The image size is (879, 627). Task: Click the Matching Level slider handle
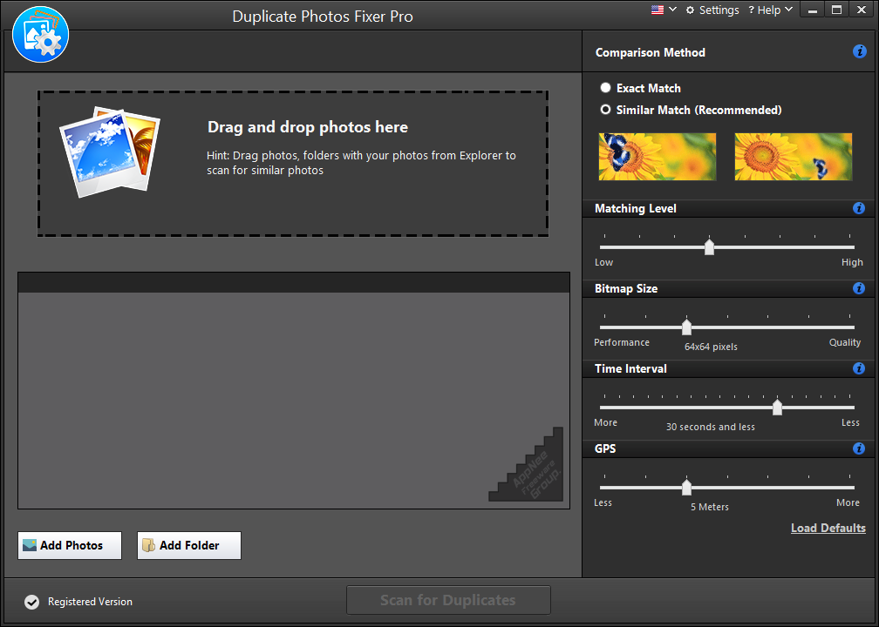[x=709, y=247]
